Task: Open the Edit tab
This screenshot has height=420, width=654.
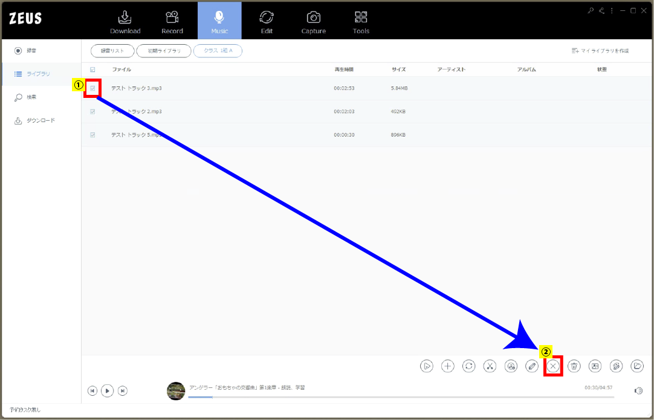Action: [x=267, y=21]
